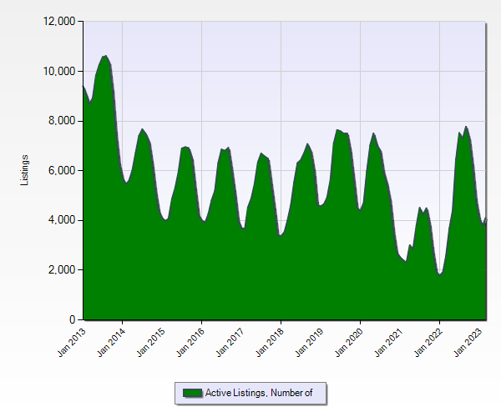
Task: Select the Jan 2015 x-axis label
Action: point(150,342)
